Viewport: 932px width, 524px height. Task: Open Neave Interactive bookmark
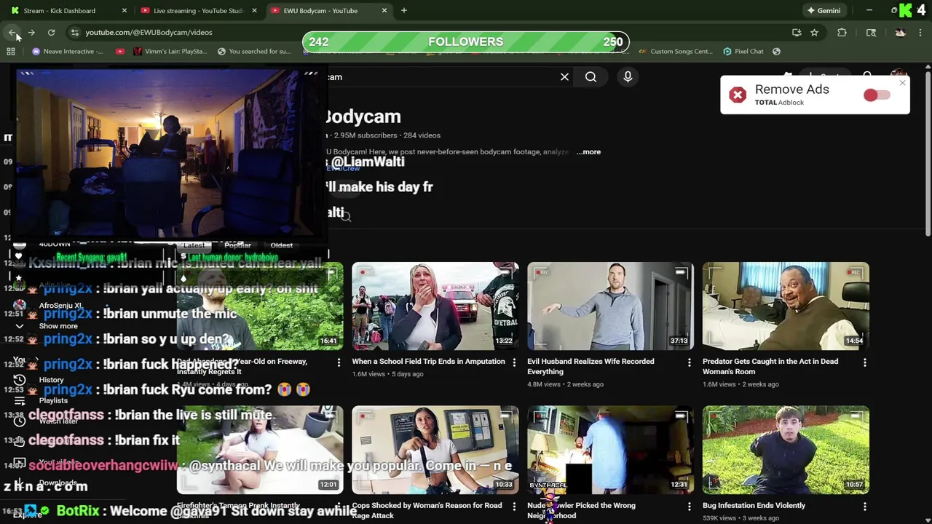tap(68, 51)
